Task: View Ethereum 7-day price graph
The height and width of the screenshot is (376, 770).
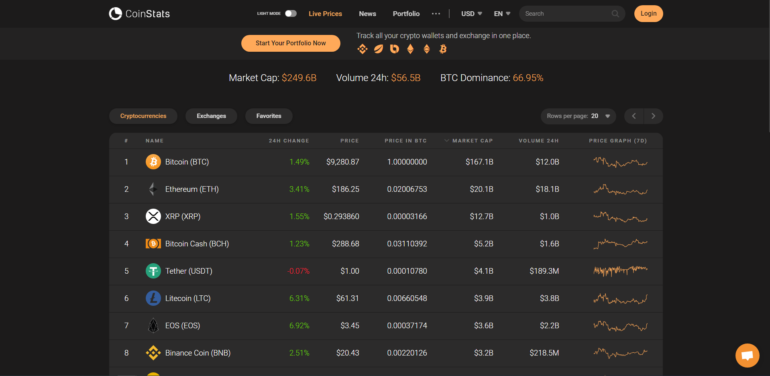Action: click(x=620, y=189)
